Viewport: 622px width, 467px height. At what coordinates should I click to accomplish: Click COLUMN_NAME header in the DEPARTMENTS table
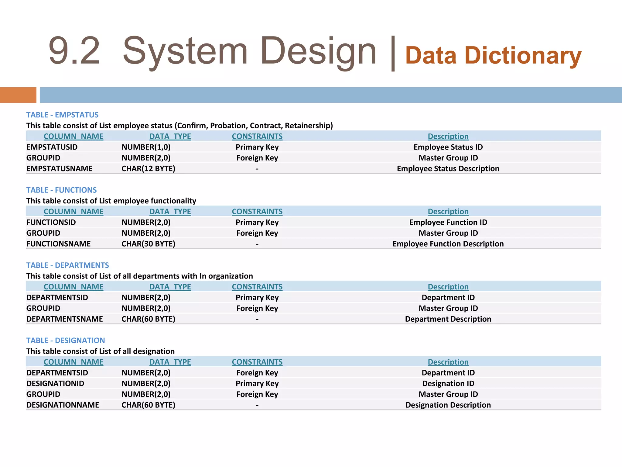(x=73, y=287)
